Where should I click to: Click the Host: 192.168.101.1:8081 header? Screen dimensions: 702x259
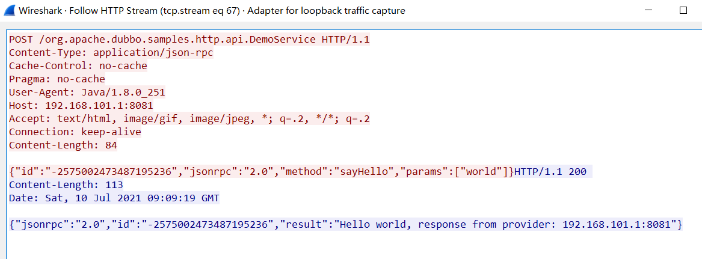(x=81, y=106)
